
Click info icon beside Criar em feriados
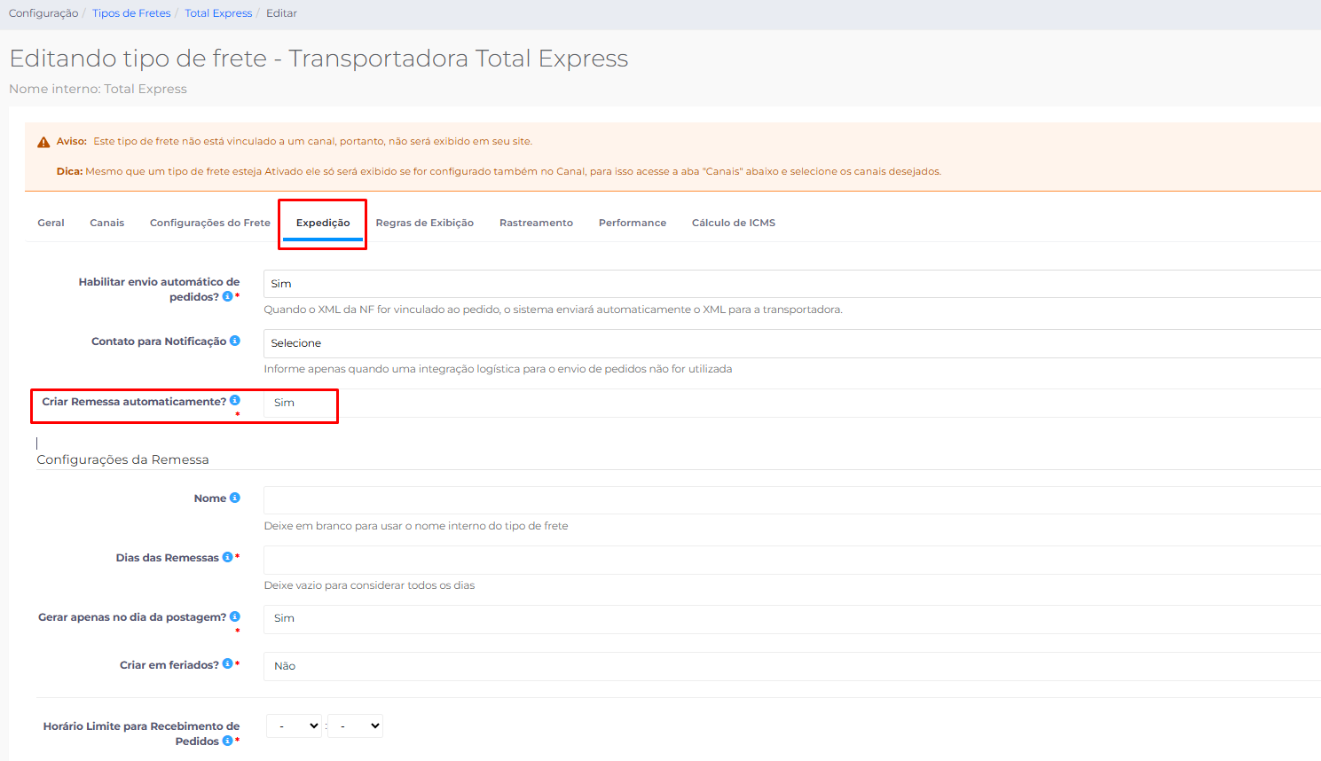pos(227,664)
